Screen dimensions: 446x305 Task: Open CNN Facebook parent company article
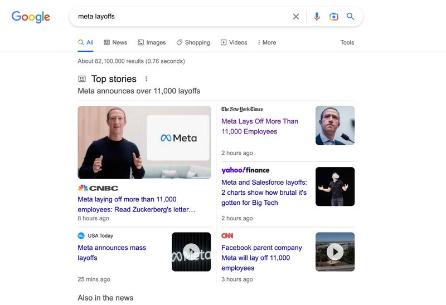[x=261, y=258]
